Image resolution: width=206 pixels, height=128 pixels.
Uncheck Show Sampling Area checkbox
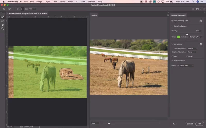coord(172,21)
